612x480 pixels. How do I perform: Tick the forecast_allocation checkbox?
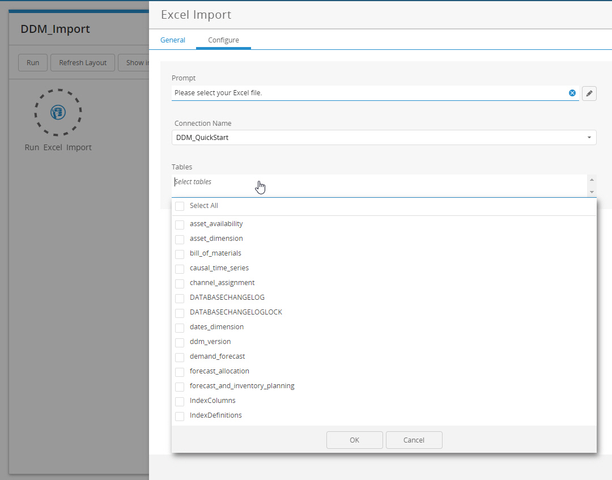point(180,372)
